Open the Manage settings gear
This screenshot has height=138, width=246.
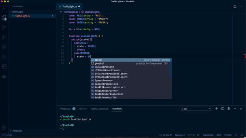point(4,128)
